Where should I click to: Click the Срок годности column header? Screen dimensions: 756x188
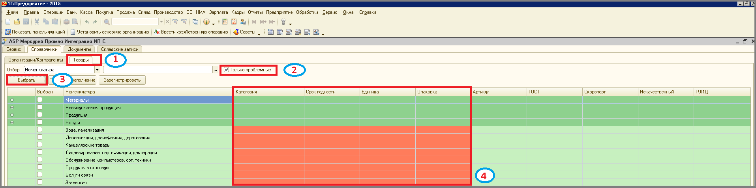[x=332, y=92]
